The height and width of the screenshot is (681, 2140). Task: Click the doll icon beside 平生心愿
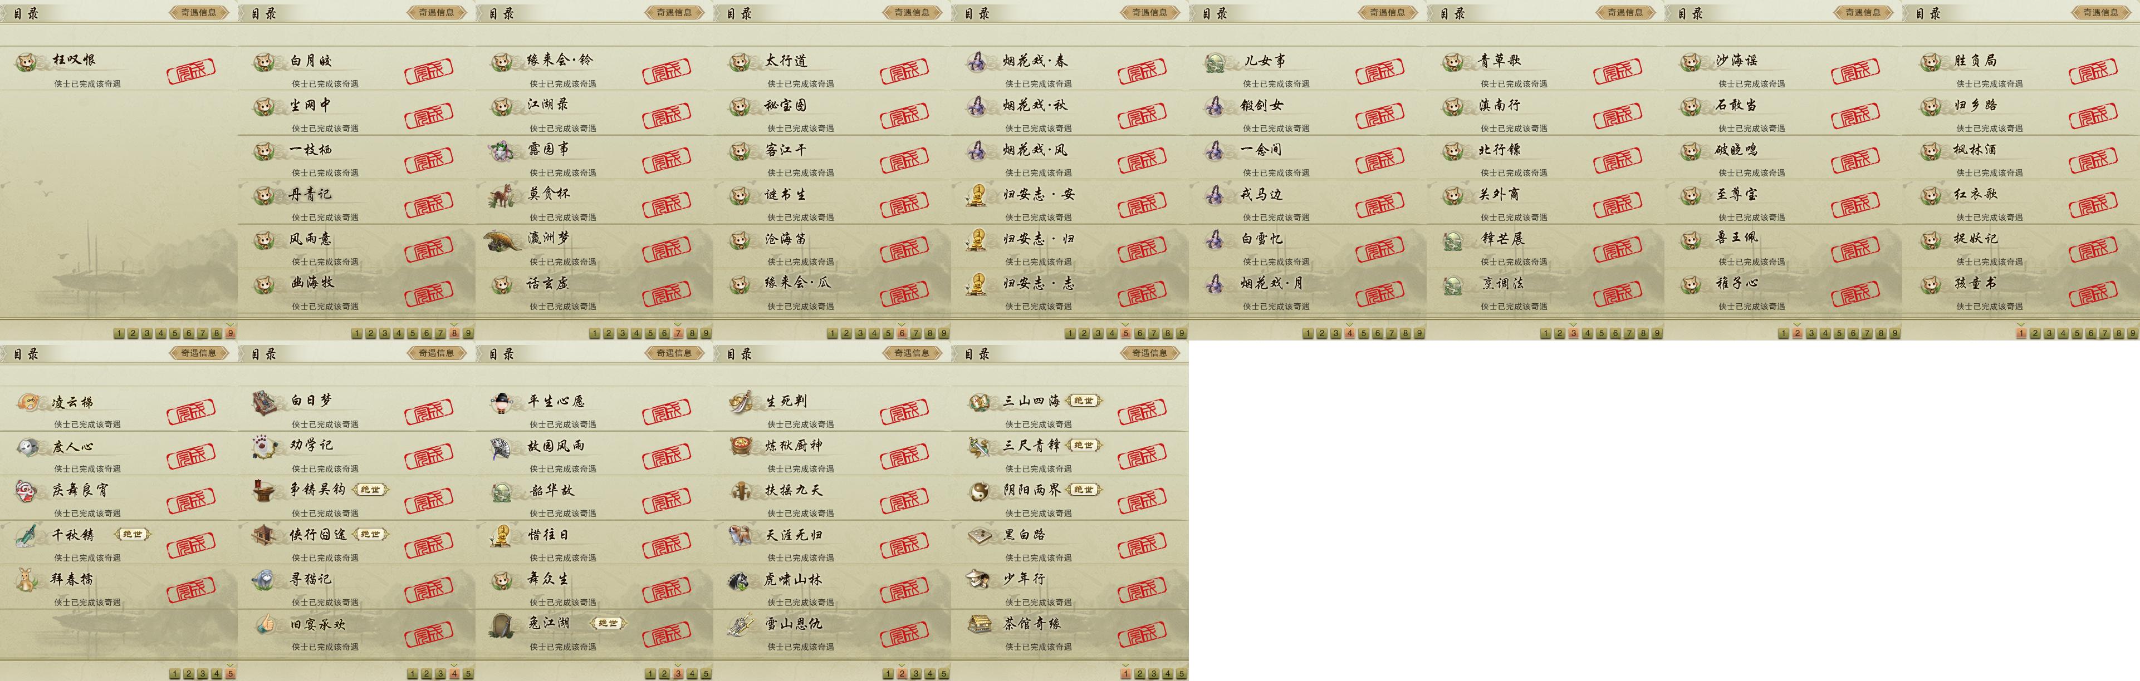(503, 403)
